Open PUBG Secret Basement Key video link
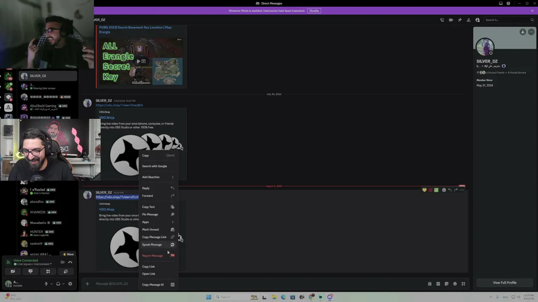The height and width of the screenshot is (302, 538). point(135,30)
